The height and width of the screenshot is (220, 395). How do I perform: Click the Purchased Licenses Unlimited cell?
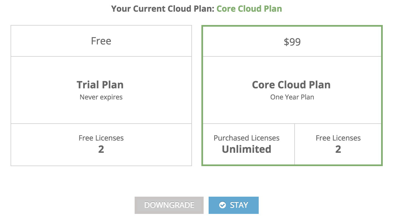[x=246, y=144]
